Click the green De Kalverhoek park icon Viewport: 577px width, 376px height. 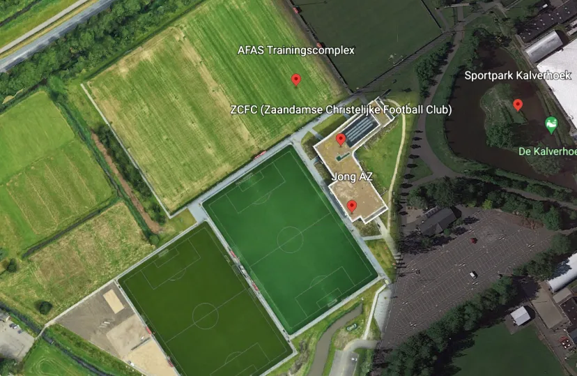point(551,125)
